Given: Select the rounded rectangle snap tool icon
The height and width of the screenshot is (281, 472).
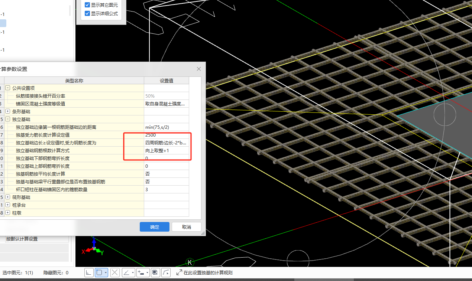Looking at the screenshot, I should coord(99,272).
